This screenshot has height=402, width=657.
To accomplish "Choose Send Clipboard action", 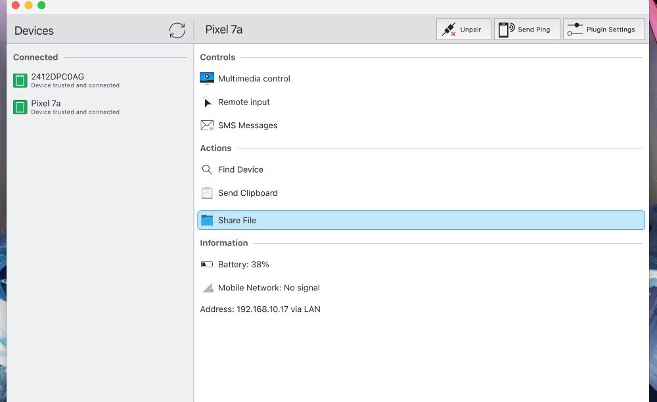I will click(248, 193).
